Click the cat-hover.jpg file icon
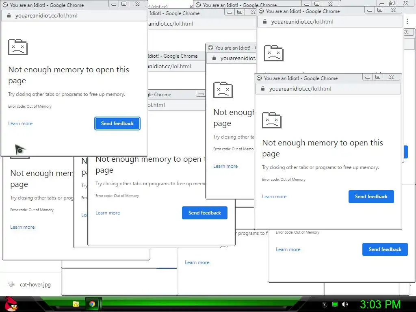Viewport: 416px width, 312px height. click(11, 284)
